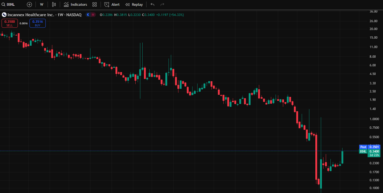Click the 0.3500 SELL button
The height and width of the screenshot is (193, 383).
tap(9, 23)
